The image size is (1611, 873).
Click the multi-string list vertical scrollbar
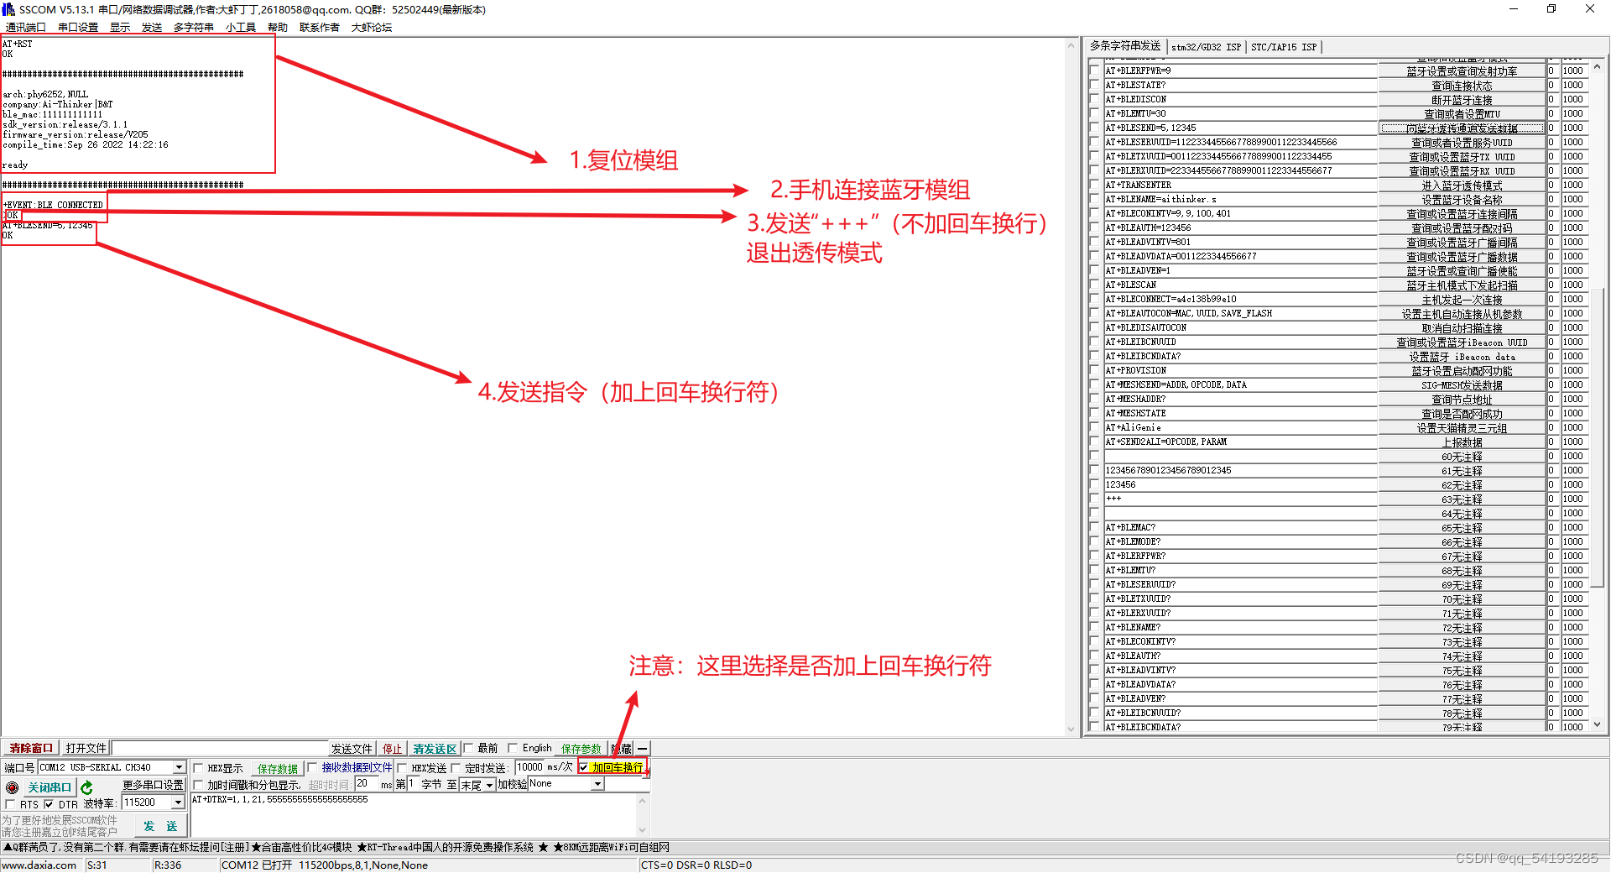1597,395
